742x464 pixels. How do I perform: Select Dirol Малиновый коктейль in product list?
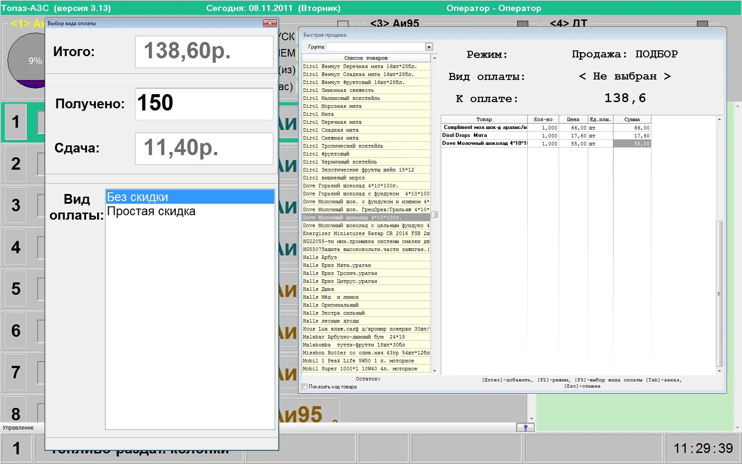tap(366, 98)
